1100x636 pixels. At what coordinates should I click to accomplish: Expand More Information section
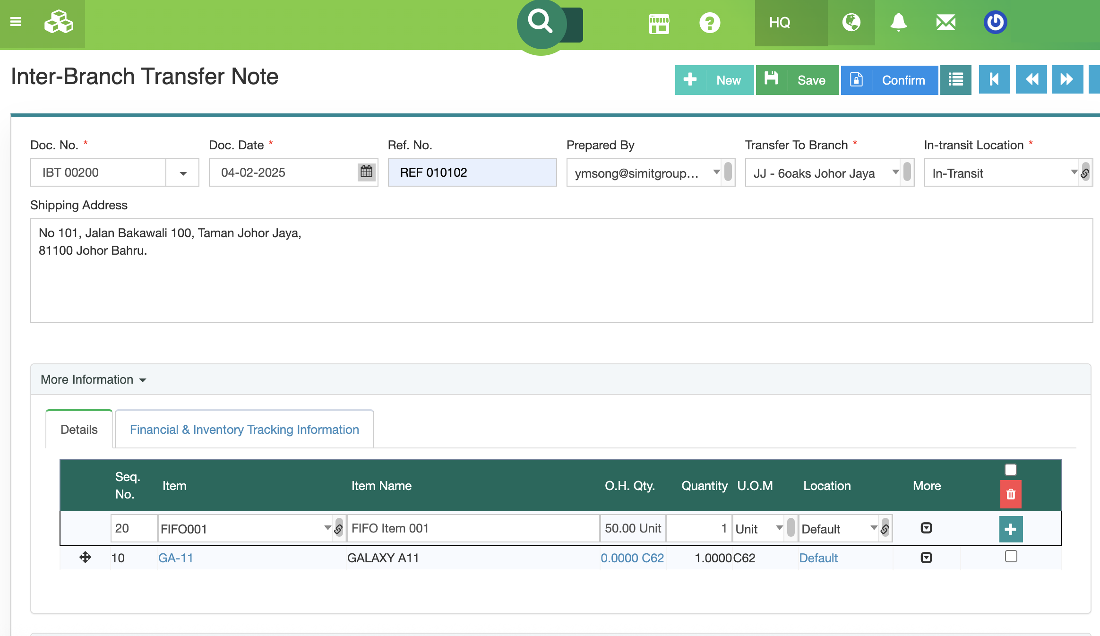point(94,379)
